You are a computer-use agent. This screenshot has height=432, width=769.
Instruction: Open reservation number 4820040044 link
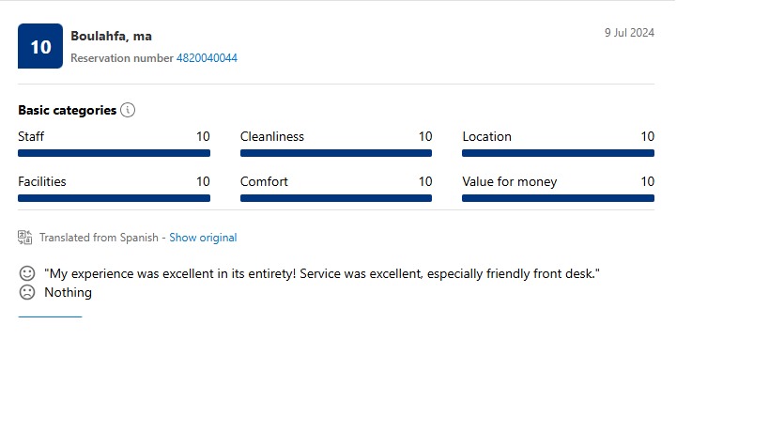pyautogui.click(x=207, y=58)
